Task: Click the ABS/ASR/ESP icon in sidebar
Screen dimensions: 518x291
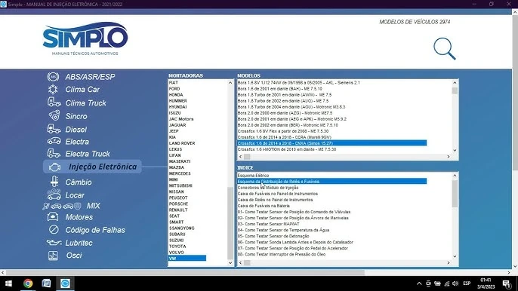Action: click(x=53, y=77)
